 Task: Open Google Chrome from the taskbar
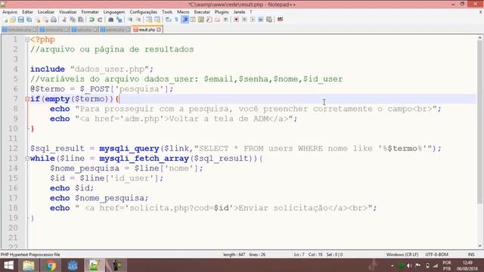click(51, 265)
